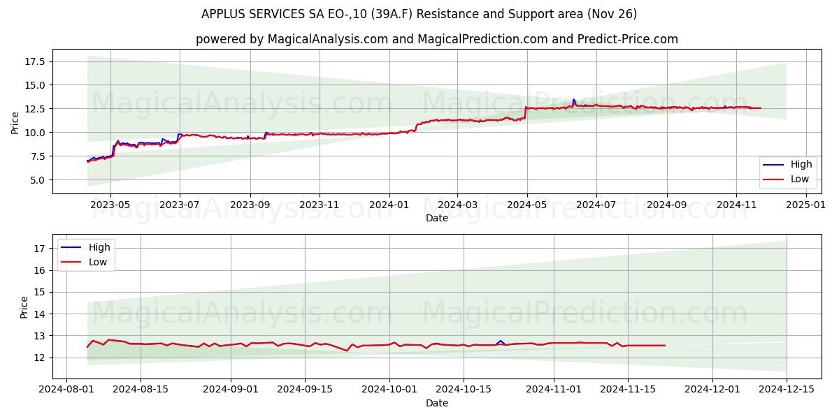839x419 pixels.
Task: Click the 15.0 price tick label
Action: pyautogui.click(x=36, y=85)
